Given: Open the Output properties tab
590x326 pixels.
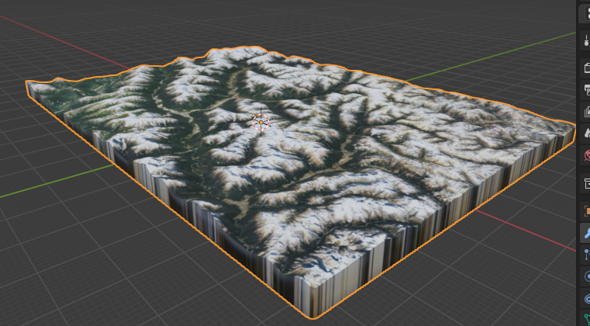Looking at the screenshot, I should (585, 90).
